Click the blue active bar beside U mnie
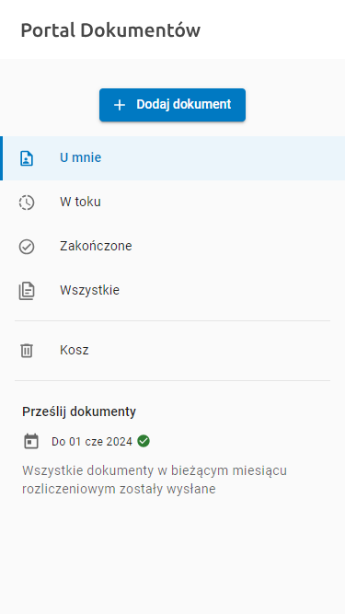 click(x=2, y=158)
